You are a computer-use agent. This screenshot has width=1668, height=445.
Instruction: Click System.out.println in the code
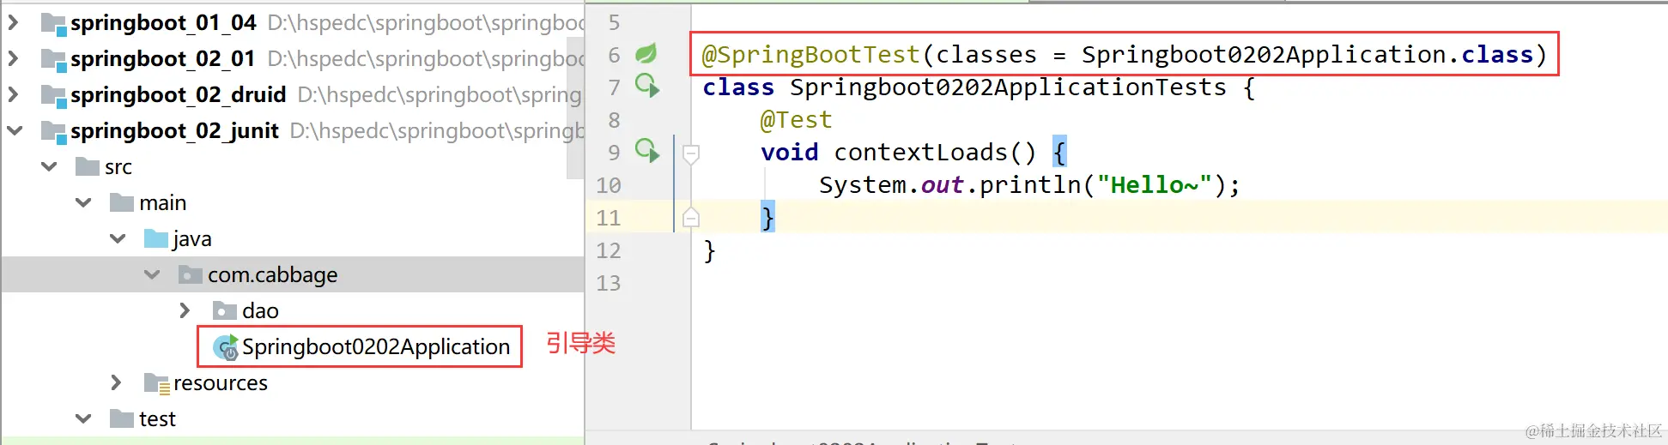[x=949, y=185]
